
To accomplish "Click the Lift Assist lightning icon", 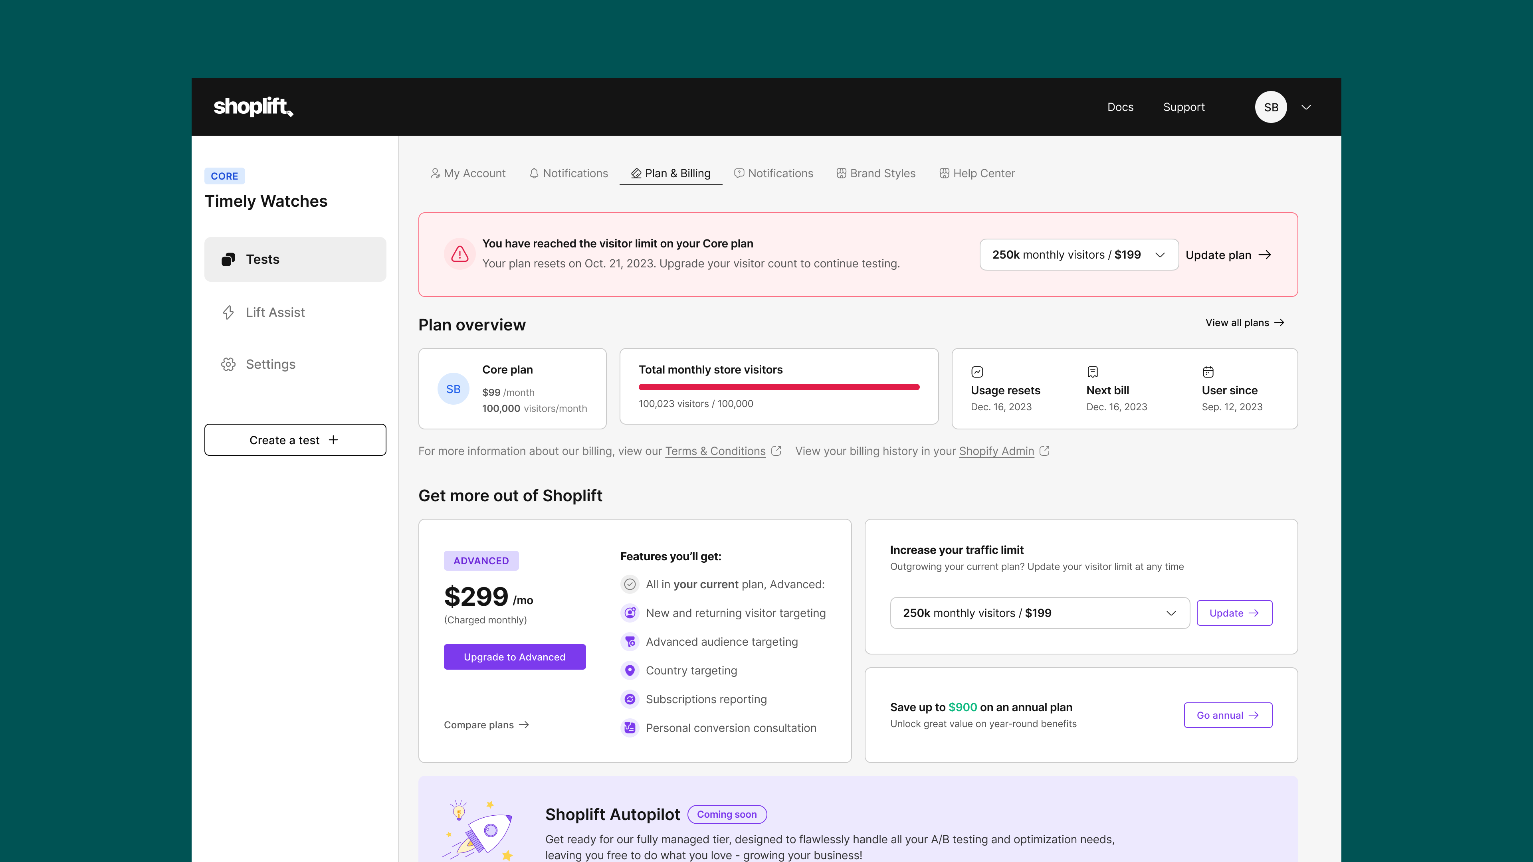I will tap(228, 312).
